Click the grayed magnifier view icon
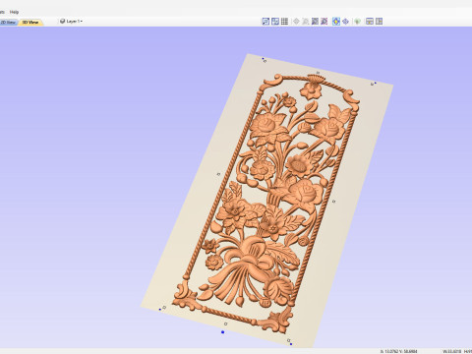The width and height of the screenshot is (472, 354). click(x=306, y=22)
